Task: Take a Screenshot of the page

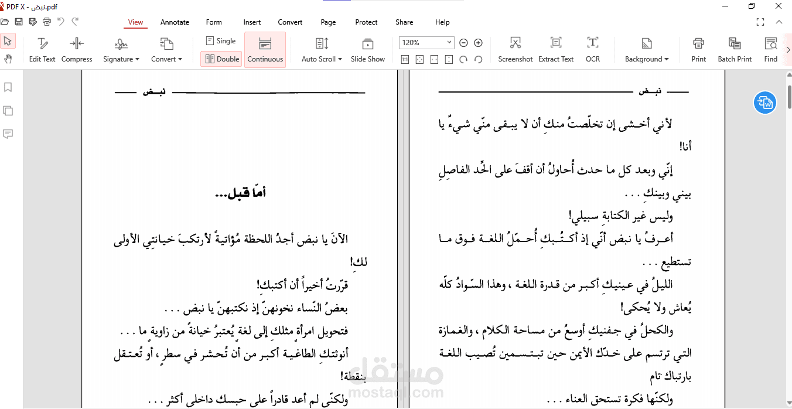Action: 516,50
